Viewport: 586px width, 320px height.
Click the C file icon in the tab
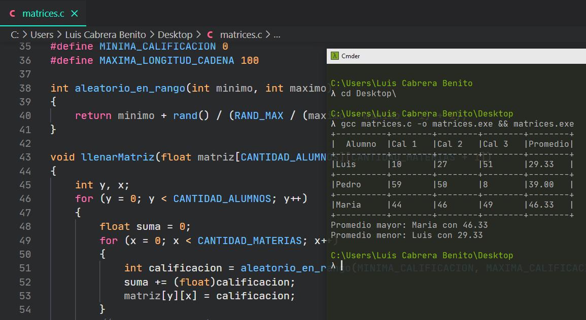coord(12,14)
